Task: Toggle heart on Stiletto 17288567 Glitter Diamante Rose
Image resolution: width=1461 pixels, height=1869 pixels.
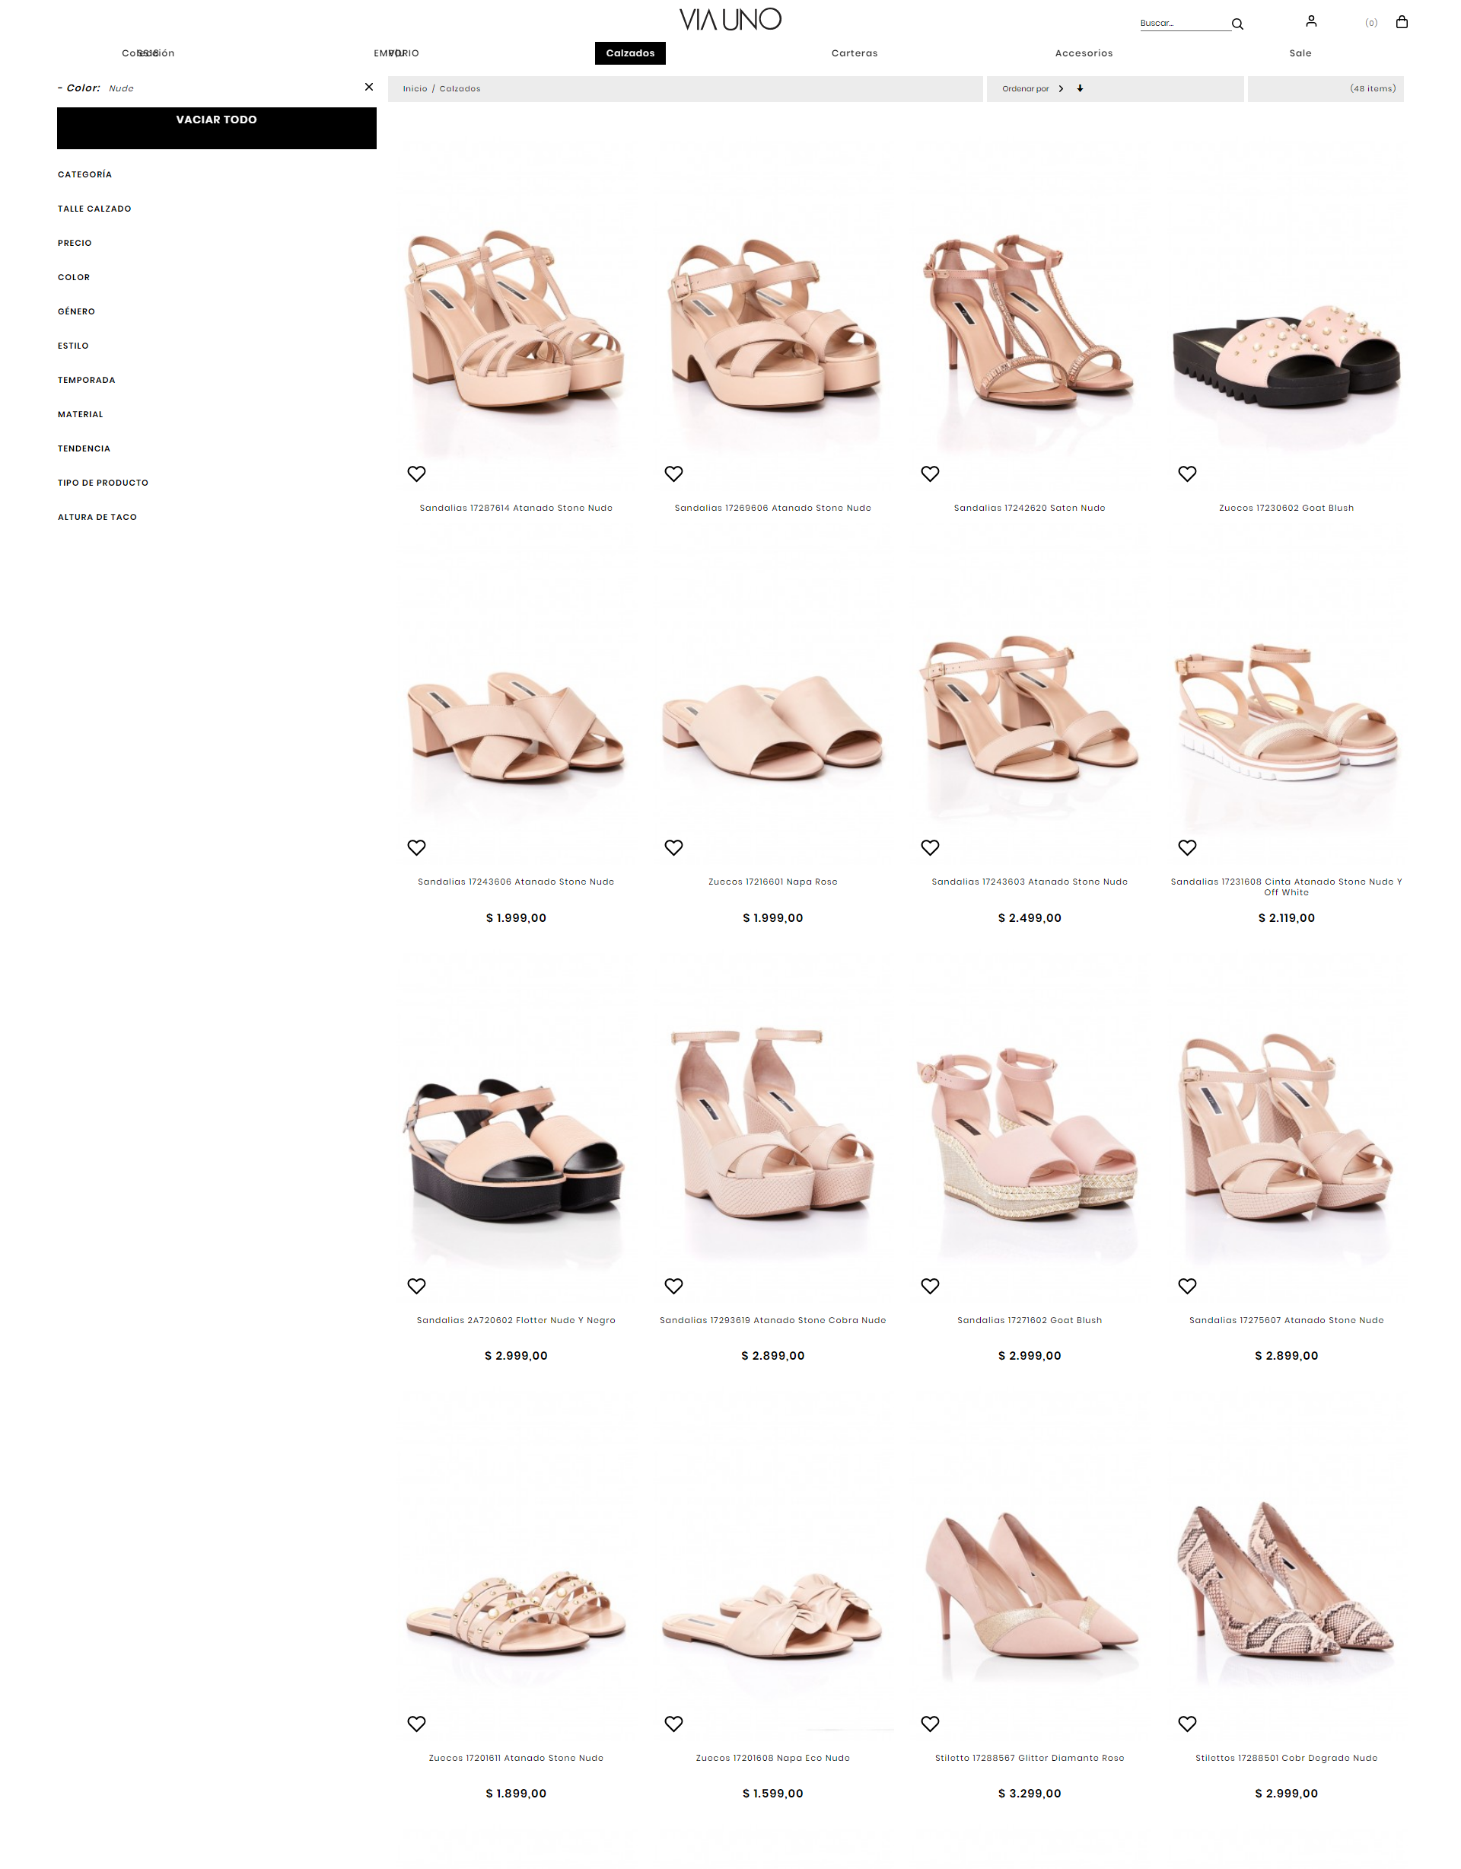Action: [x=930, y=1724]
